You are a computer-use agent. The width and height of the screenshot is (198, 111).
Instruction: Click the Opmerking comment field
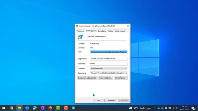point(109,73)
